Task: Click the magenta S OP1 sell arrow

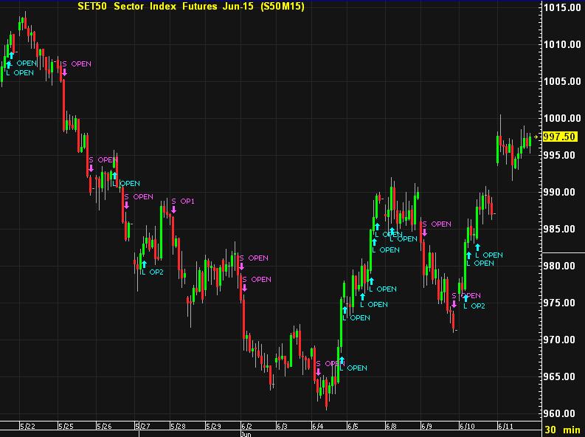Action: click(x=173, y=210)
